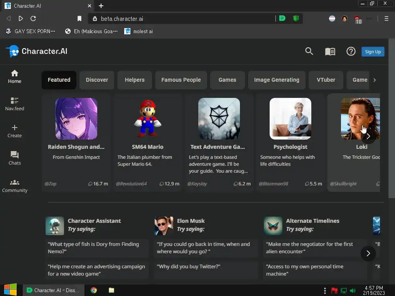395x296 pixels.
Task: Open the Games category tab
Action: point(227,80)
